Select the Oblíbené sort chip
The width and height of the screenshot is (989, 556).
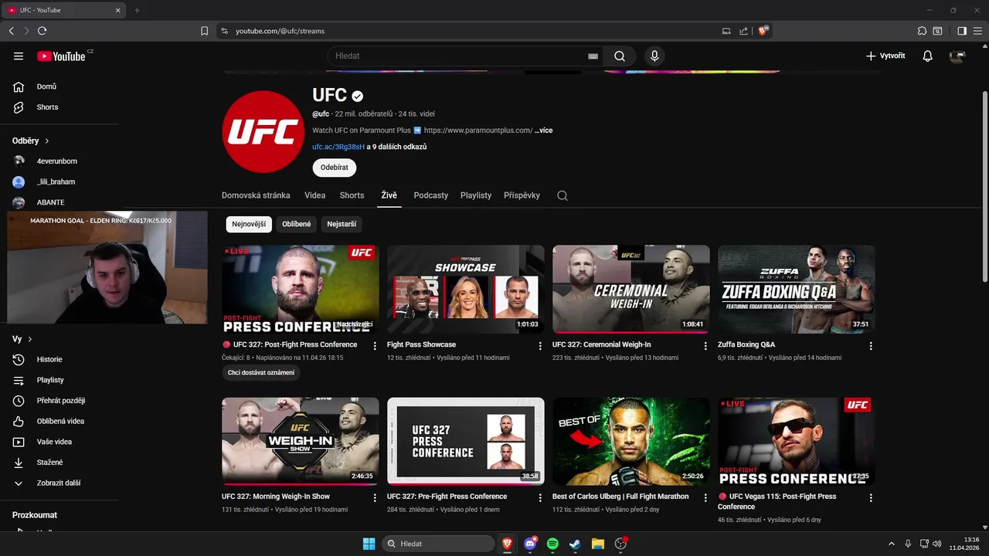pos(297,224)
